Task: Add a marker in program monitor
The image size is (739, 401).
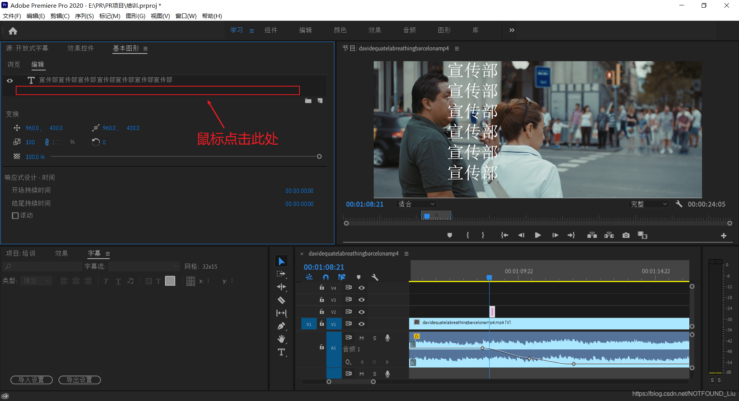Action: 450,235
